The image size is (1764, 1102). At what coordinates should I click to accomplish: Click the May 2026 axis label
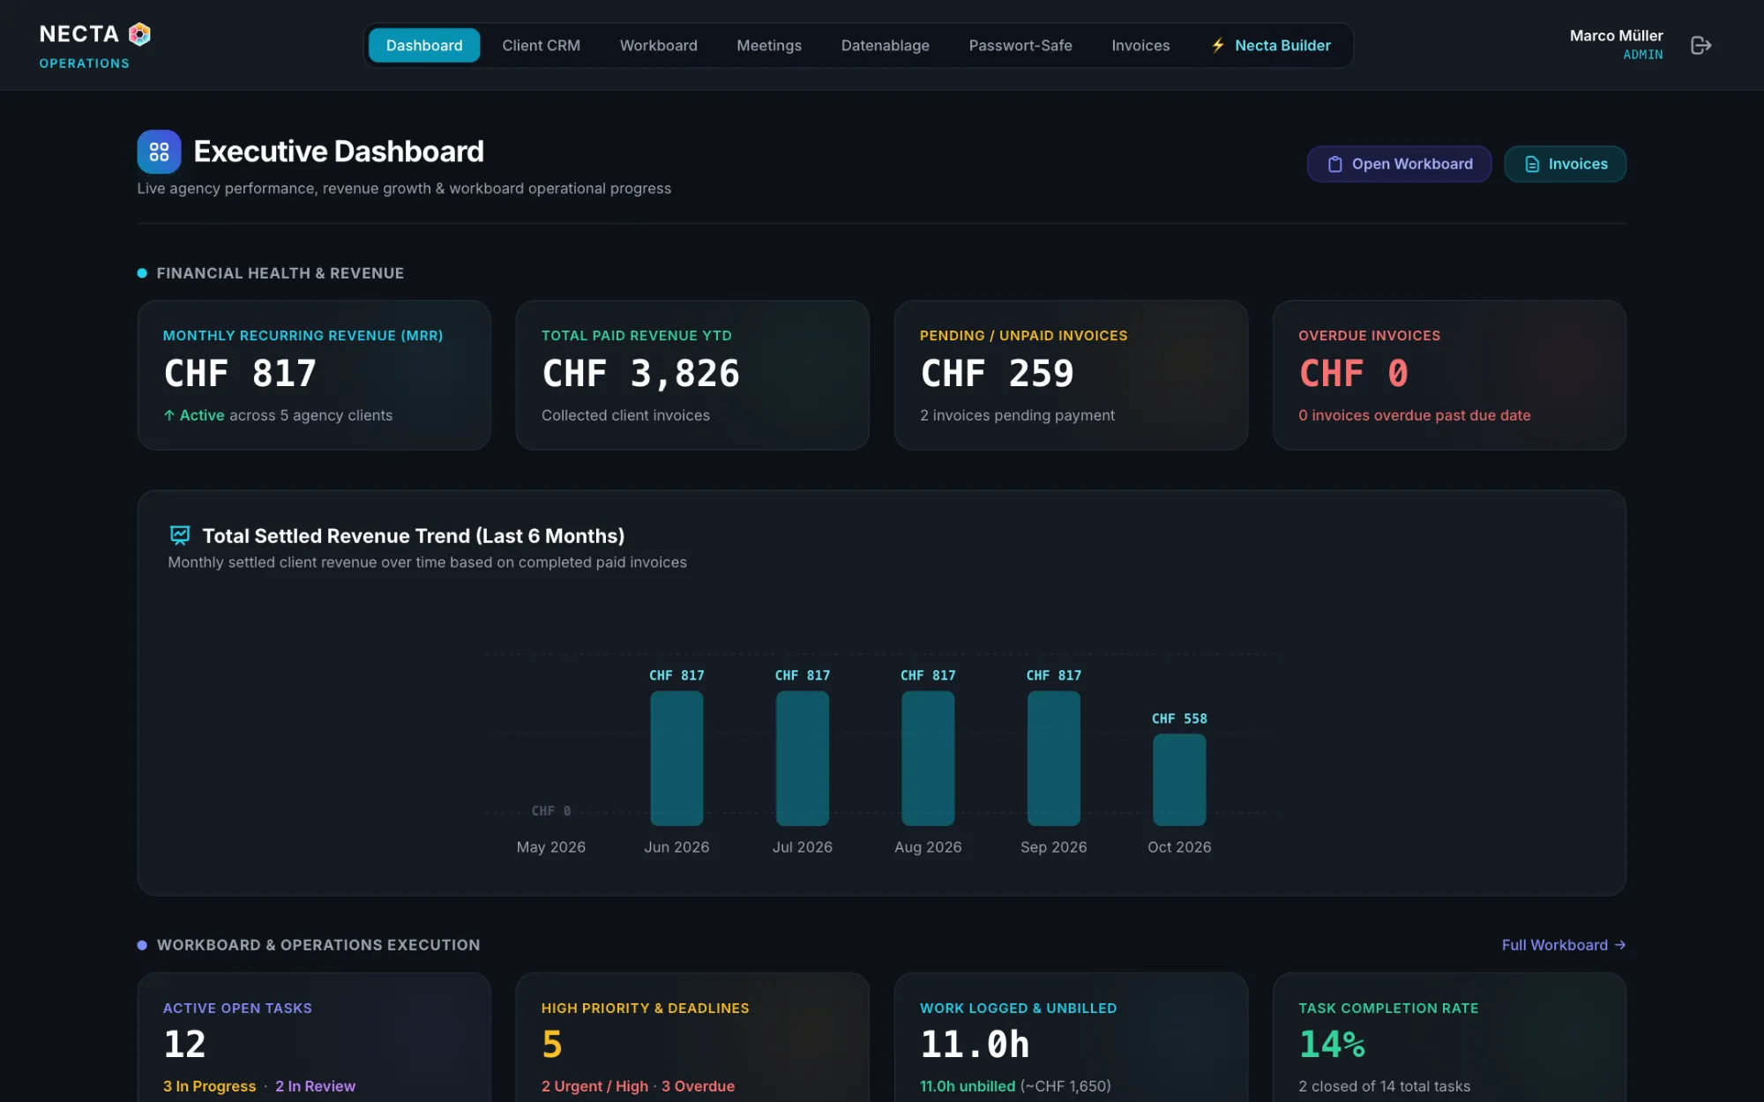(551, 847)
